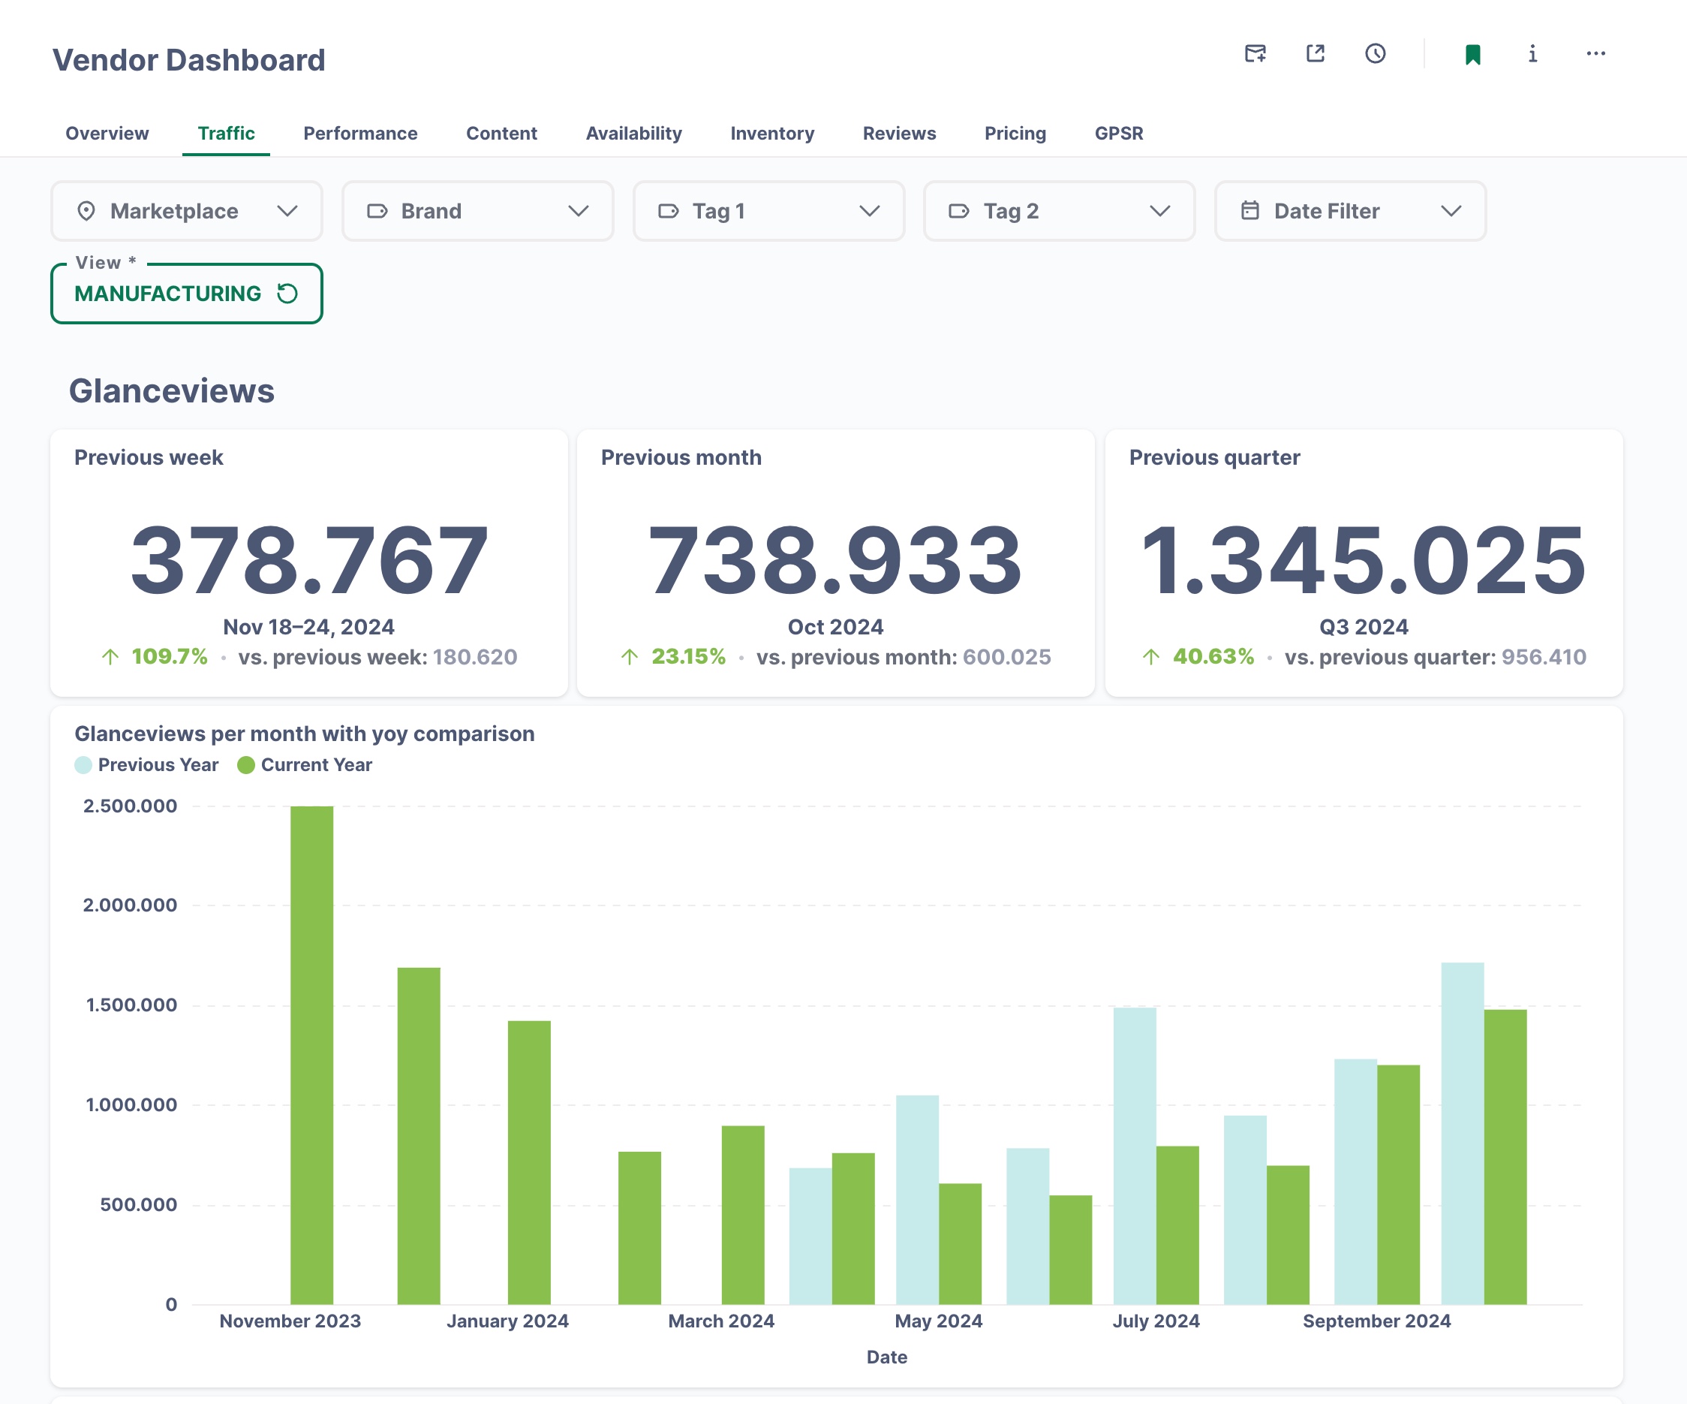Image resolution: width=1687 pixels, height=1404 pixels.
Task: Click the 2.500.000 y-axis label
Action: click(130, 806)
